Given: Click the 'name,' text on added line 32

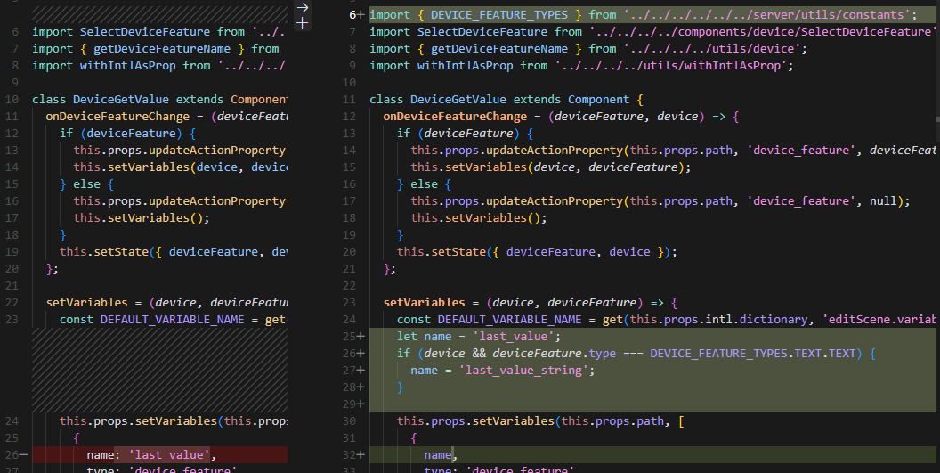Looking at the screenshot, I should (441, 455).
